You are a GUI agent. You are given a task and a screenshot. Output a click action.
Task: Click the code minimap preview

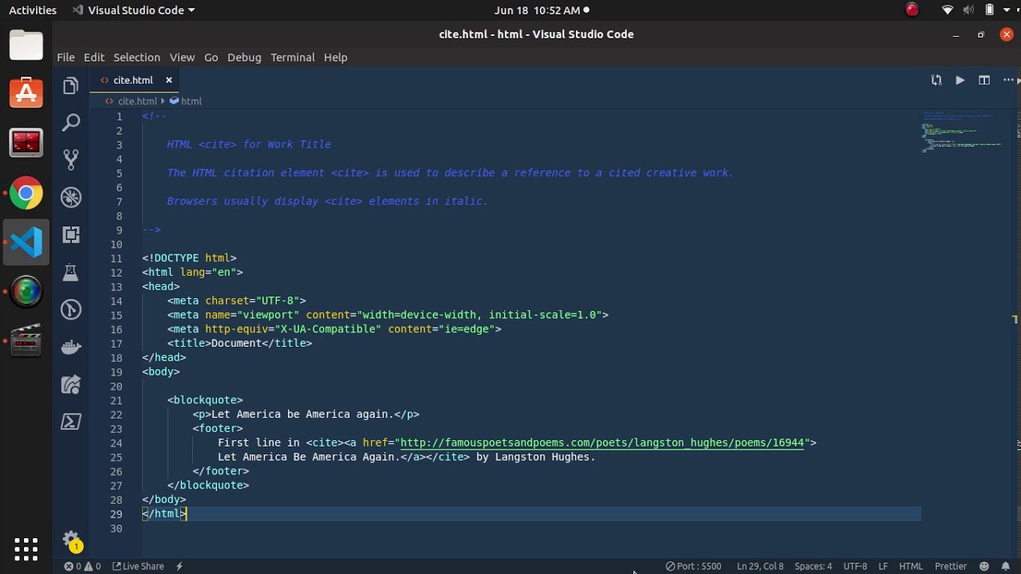tap(961, 132)
